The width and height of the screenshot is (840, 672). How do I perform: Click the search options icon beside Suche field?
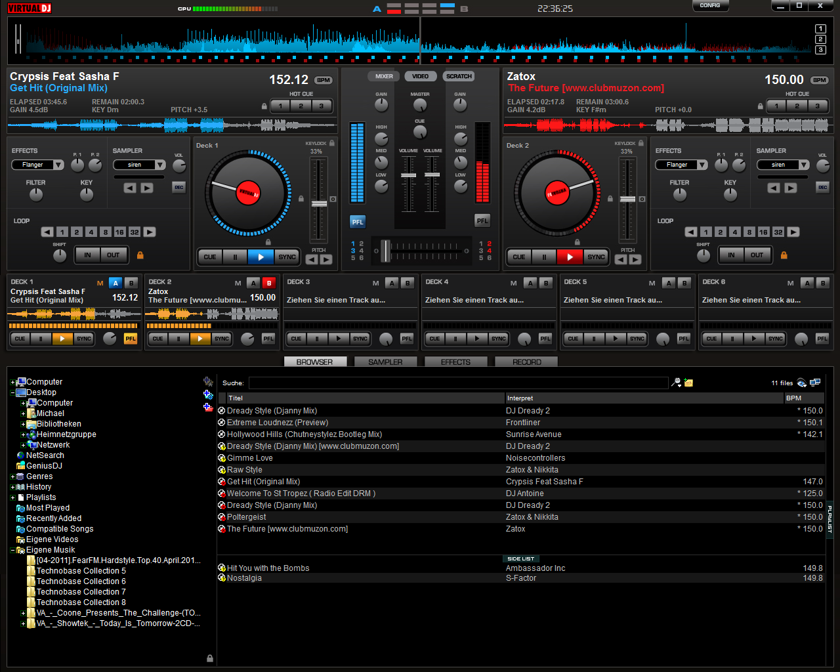[x=677, y=383]
